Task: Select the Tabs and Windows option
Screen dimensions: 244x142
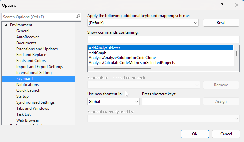Action: coord(32,108)
